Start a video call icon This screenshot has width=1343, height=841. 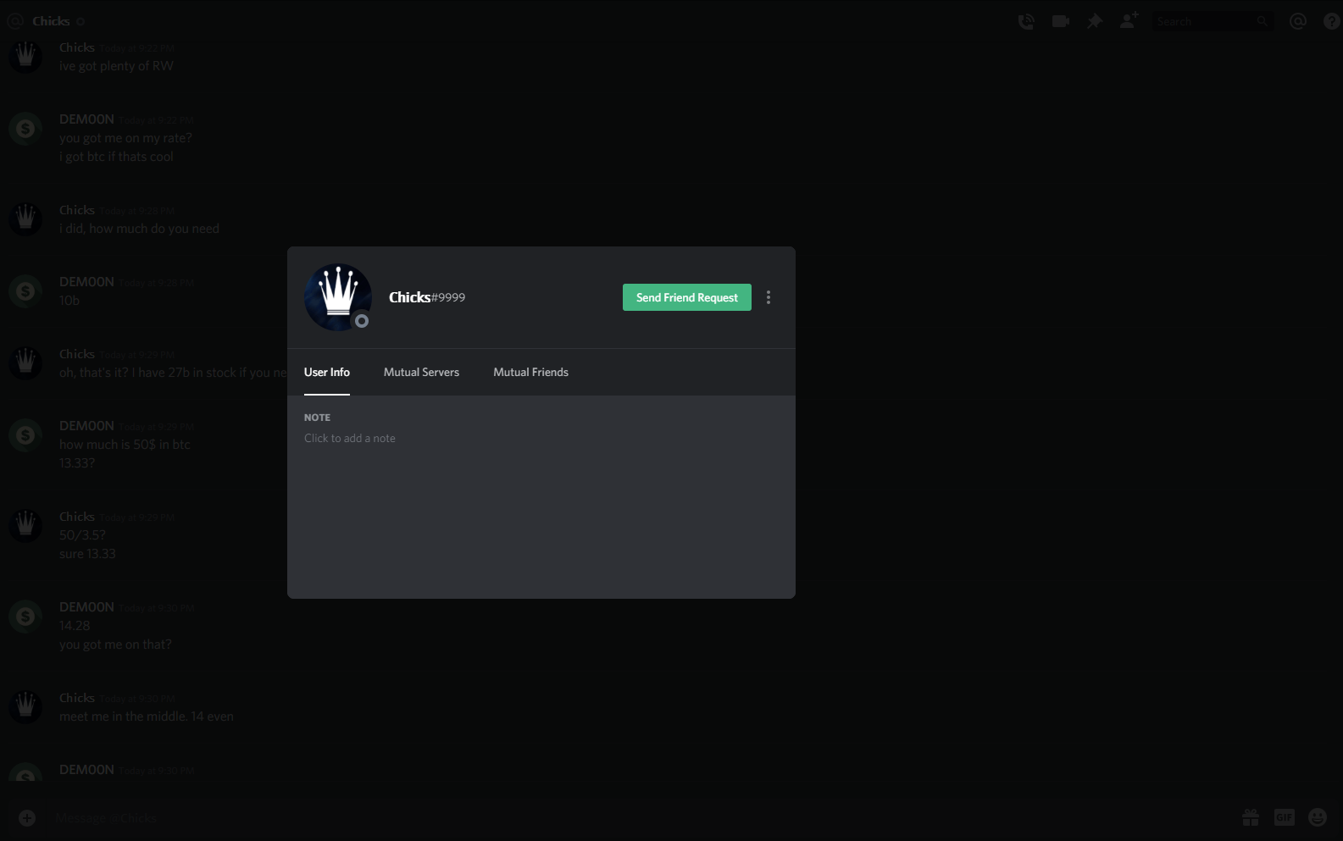pyautogui.click(x=1060, y=21)
